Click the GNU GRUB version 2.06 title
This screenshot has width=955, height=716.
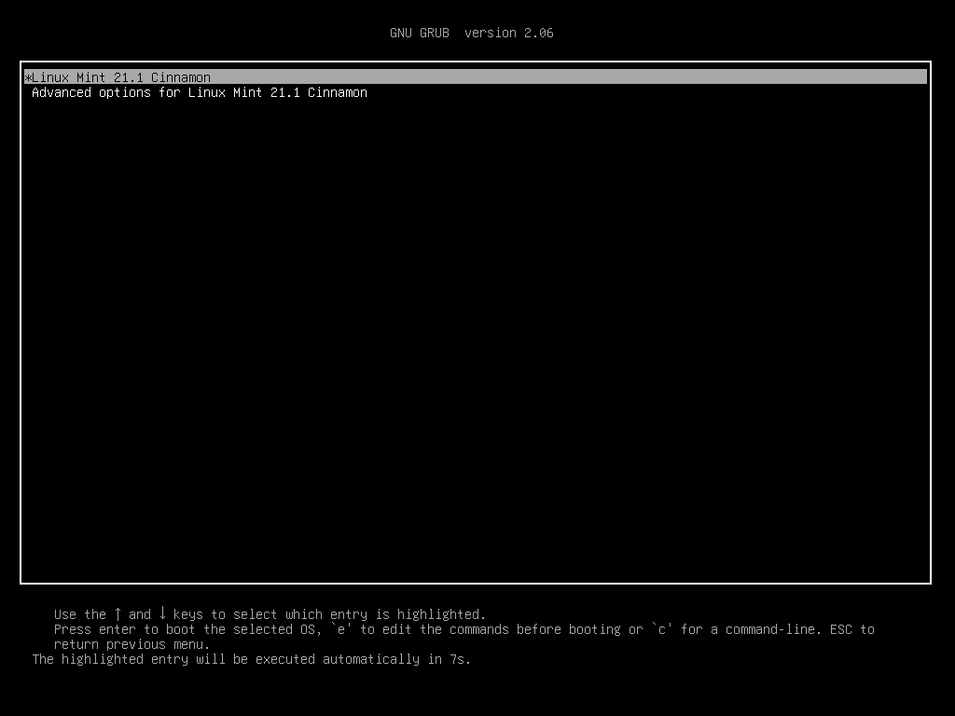coord(471,33)
